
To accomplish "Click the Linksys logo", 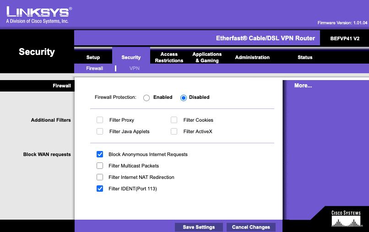I will 39,11.
